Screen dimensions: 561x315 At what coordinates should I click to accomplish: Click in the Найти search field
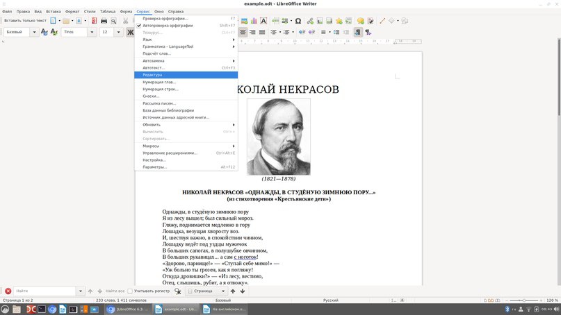pyautogui.click(x=44, y=291)
